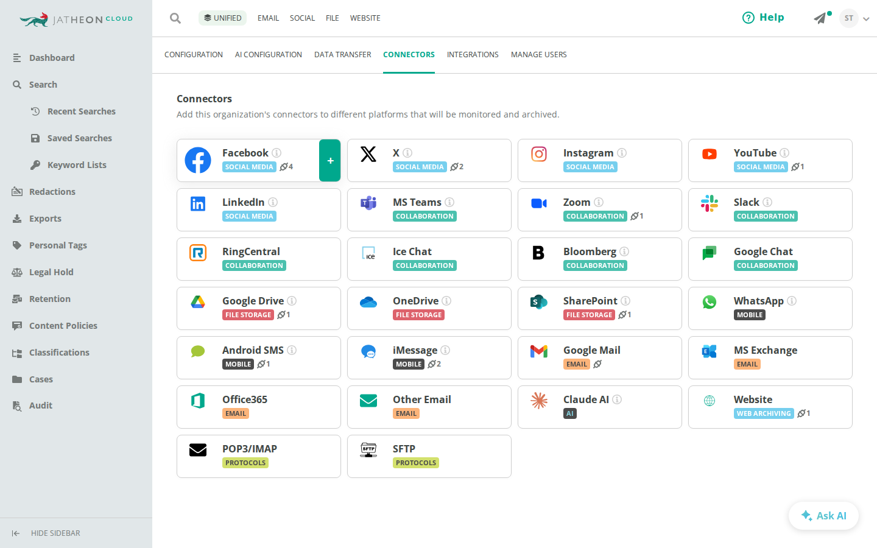Open the WhatsApp connector icon
Viewport: 877px width, 548px height.
point(710,302)
